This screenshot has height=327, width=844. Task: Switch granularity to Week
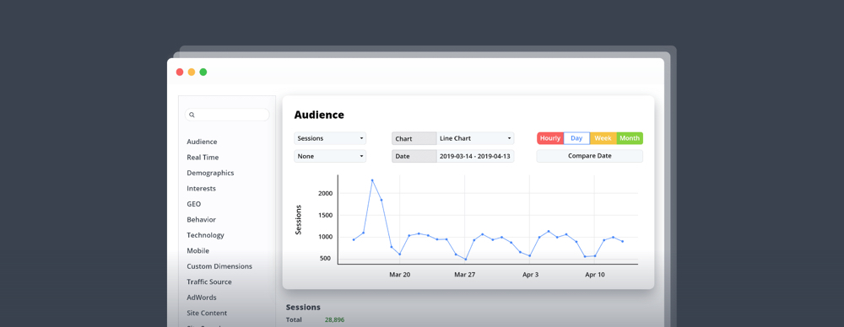[603, 138]
